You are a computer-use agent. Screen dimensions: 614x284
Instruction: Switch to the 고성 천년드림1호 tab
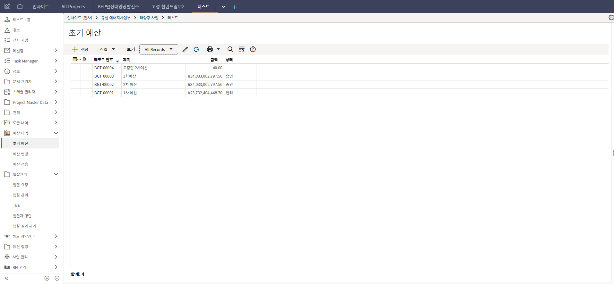coord(168,7)
